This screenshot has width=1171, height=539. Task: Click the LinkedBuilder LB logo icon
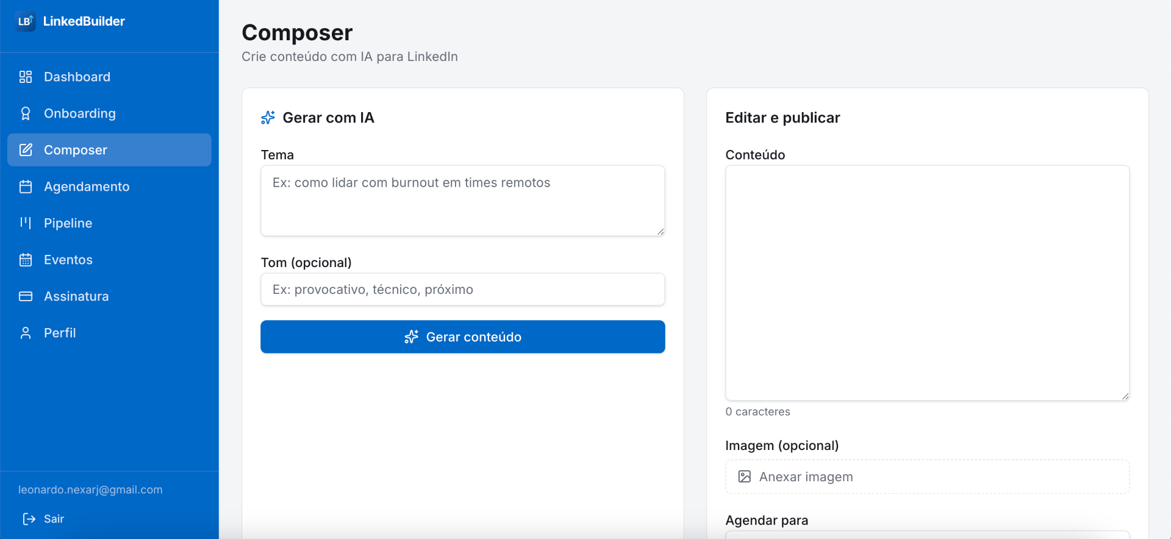[x=25, y=21]
